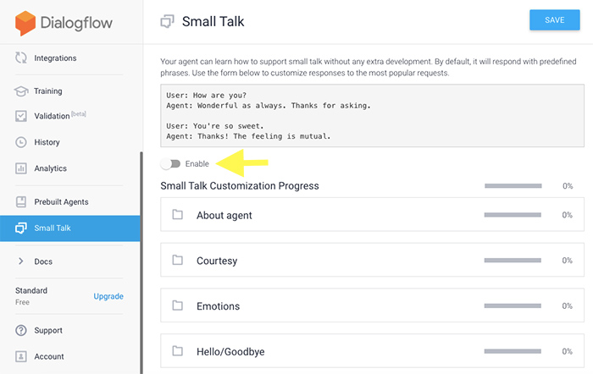Expand the Emotions category row

click(x=372, y=305)
